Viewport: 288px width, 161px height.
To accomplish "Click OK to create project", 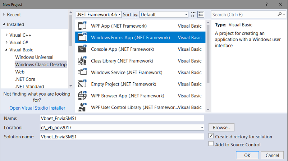I will pyautogui.click(x=247, y=155).
